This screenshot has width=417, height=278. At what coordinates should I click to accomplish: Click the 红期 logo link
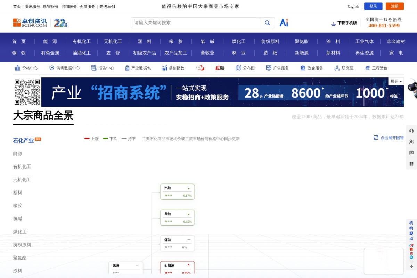click(x=220, y=68)
